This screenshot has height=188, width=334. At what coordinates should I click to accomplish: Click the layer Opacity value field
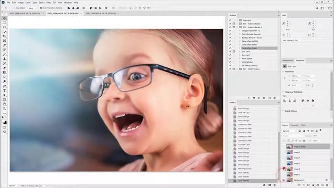(316, 136)
